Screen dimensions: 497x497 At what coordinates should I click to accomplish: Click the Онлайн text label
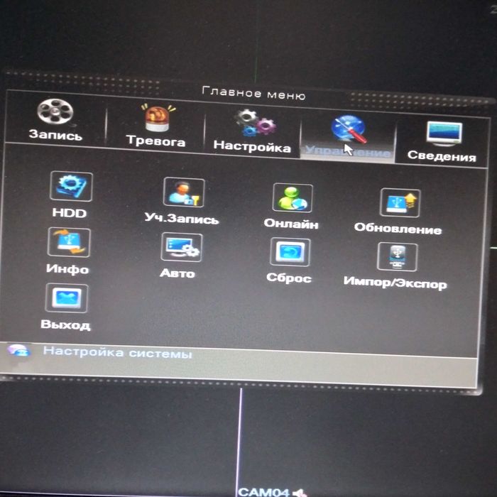(291, 224)
